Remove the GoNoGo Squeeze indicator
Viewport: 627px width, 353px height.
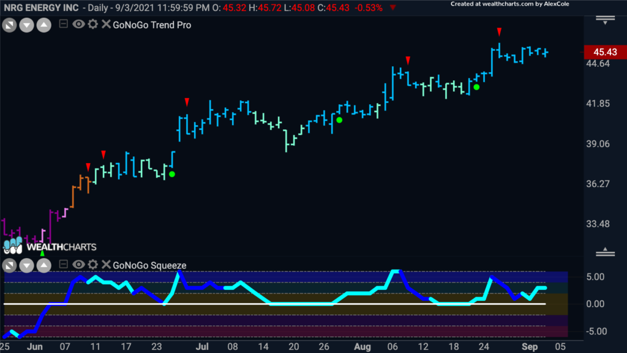106,264
